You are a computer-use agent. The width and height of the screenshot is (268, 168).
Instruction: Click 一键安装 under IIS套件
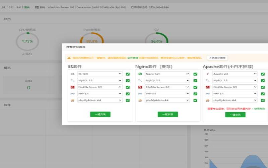[100, 114]
